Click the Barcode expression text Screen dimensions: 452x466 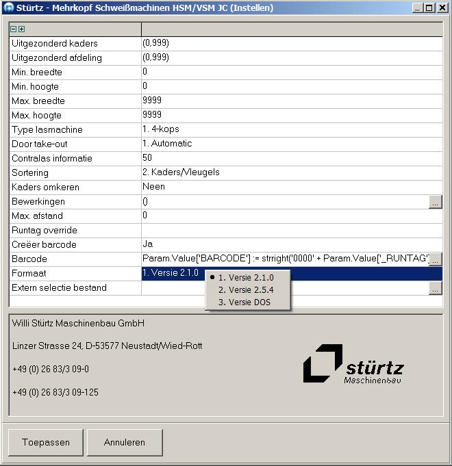tap(286, 259)
